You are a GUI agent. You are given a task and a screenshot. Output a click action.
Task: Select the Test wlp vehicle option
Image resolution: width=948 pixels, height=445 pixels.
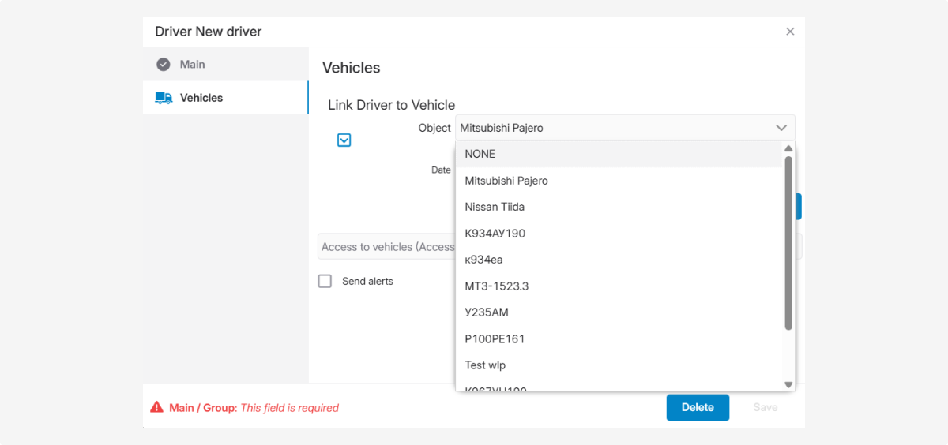pyautogui.click(x=485, y=365)
